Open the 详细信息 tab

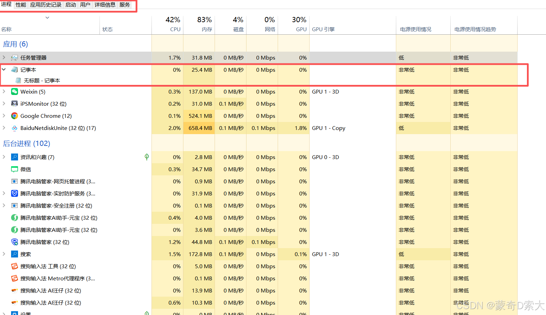(x=105, y=5)
